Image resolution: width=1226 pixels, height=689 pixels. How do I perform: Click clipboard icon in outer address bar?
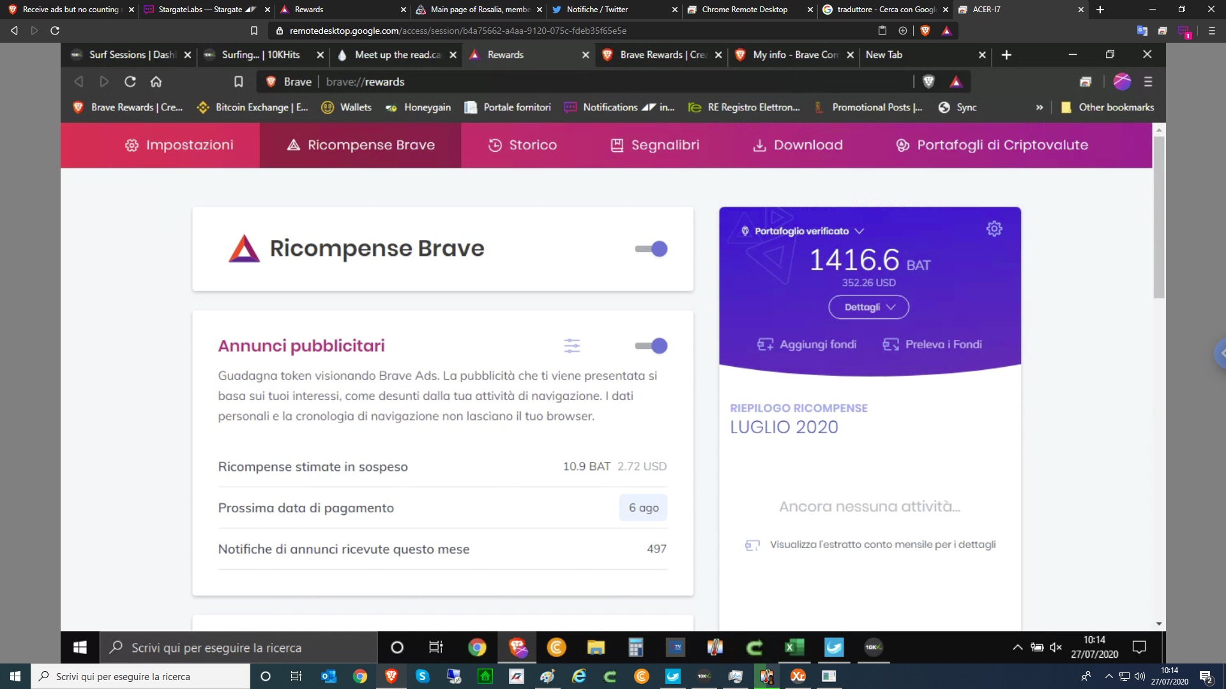pos(882,31)
